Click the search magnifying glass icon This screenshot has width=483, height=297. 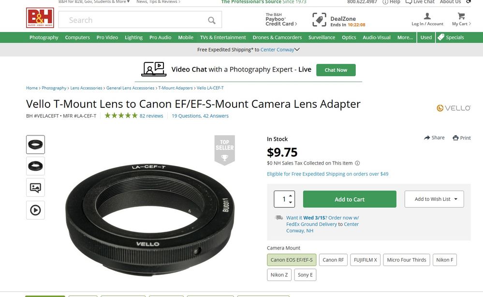pyautogui.click(x=211, y=20)
